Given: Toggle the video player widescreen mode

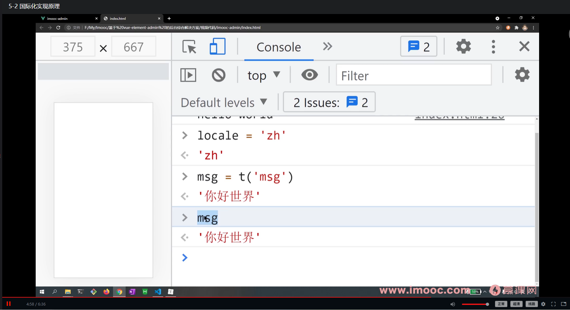Looking at the screenshot, I should coord(563,304).
